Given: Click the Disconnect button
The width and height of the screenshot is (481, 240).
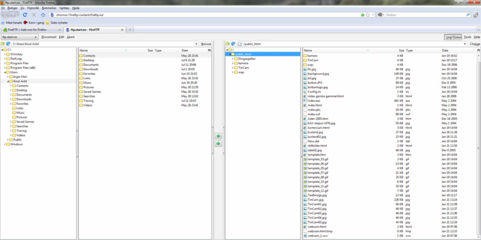Looking at the screenshot, I should pos(49,37).
